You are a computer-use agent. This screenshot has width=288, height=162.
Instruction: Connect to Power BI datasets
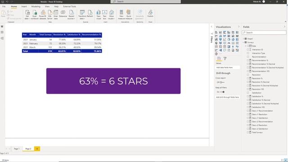pyautogui.click(x=43, y=15)
